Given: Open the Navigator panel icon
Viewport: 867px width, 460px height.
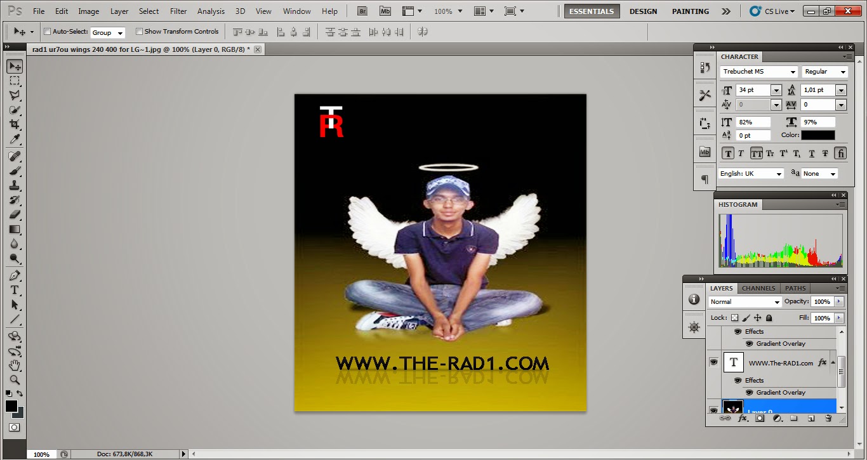Looking at the screenshot, I should 694,327.
